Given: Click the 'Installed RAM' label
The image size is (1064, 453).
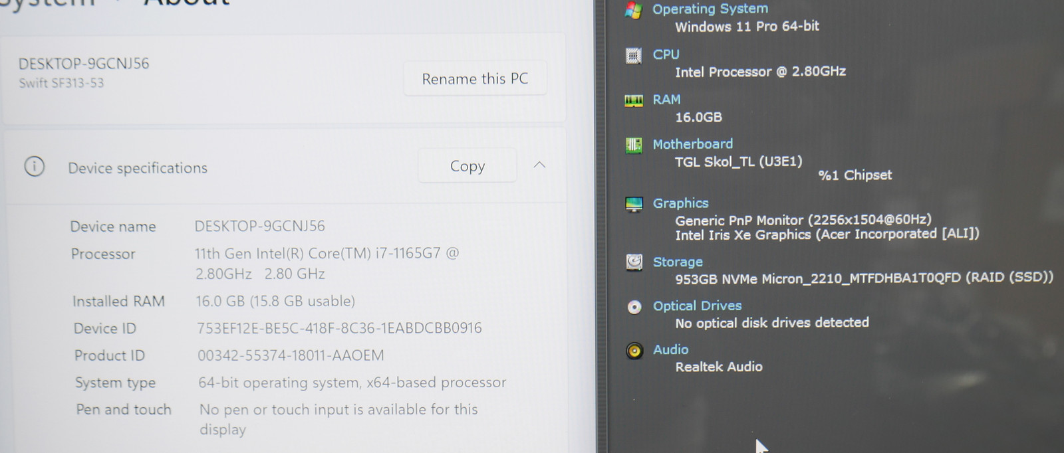Looking at the screenshot, I should pos(118,302).
